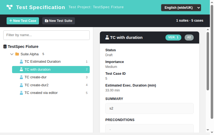Select TC Estimated Duration in the tree

51,62
